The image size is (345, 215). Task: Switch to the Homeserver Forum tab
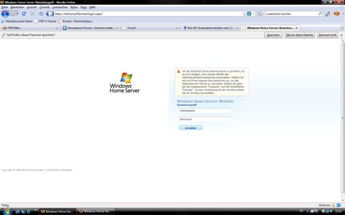90,28
